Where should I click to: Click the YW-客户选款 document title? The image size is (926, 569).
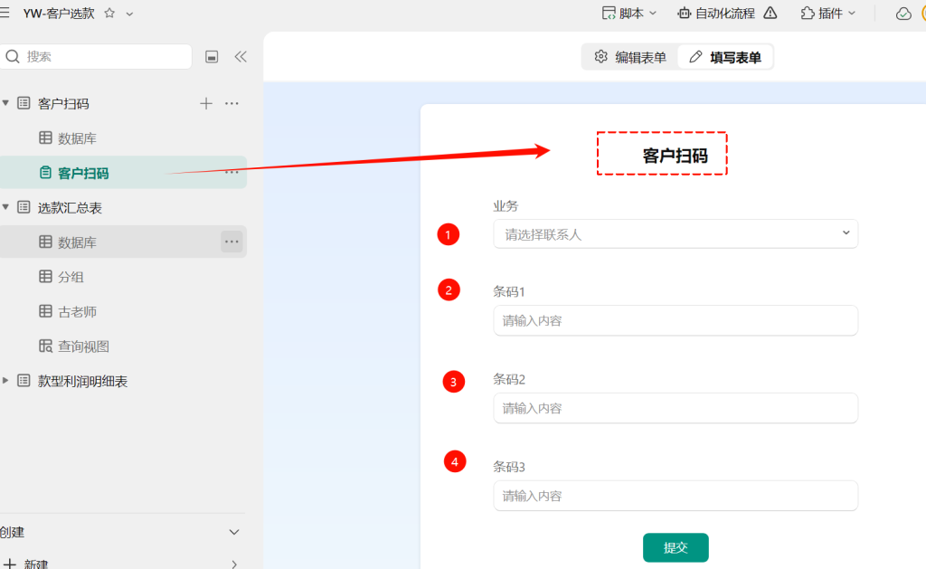(59, 13)
